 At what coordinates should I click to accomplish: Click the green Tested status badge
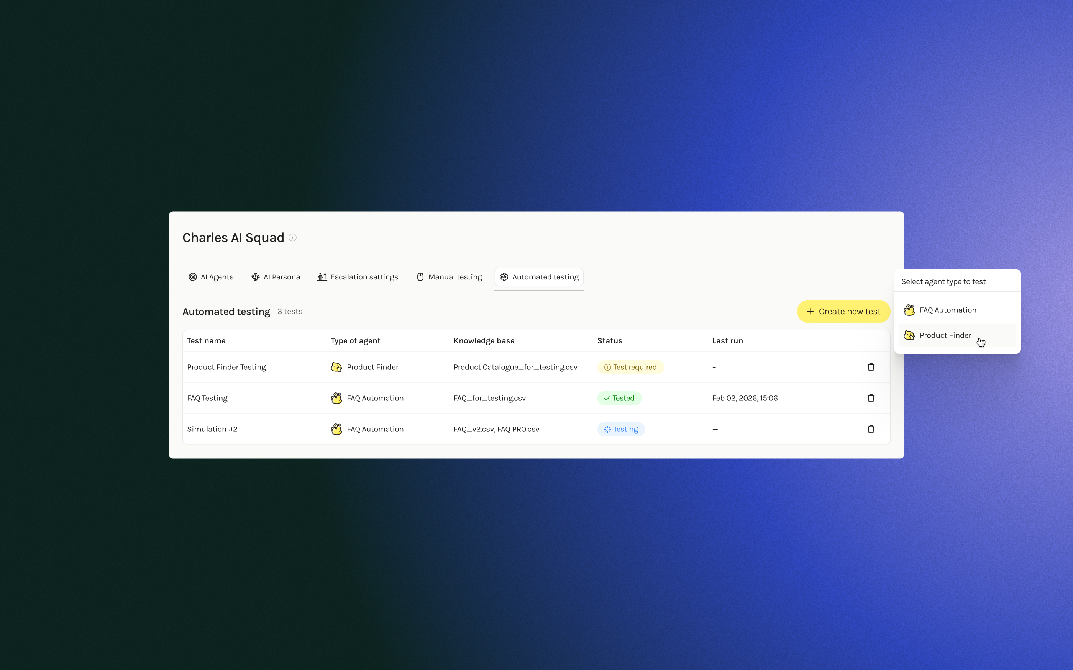coord(619,398)
